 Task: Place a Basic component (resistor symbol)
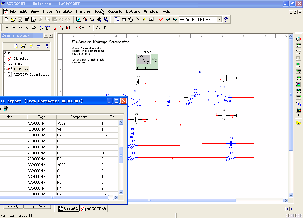click(x=14, y=27)
